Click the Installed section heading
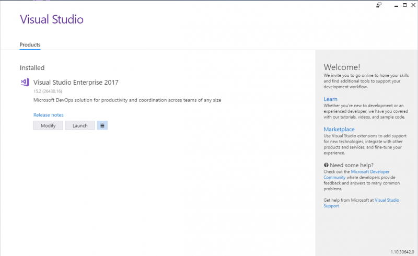Viewport: 418px width, 256px height. 32,68
